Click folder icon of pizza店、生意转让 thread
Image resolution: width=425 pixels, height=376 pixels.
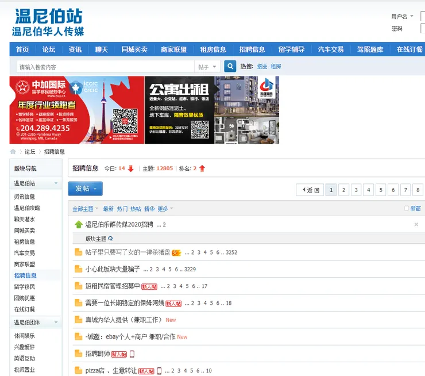78,370
